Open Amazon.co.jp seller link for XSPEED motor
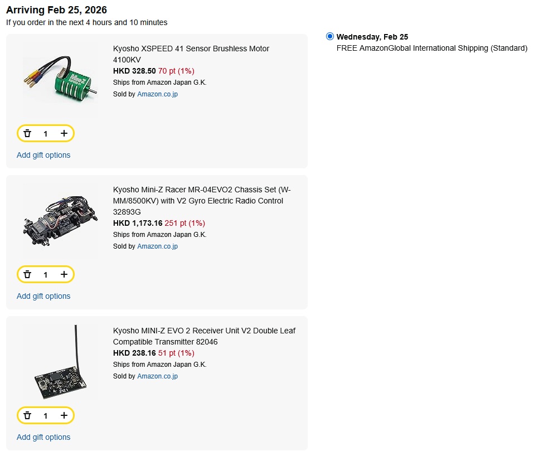The image size is (534, 456). coord(157,94)
